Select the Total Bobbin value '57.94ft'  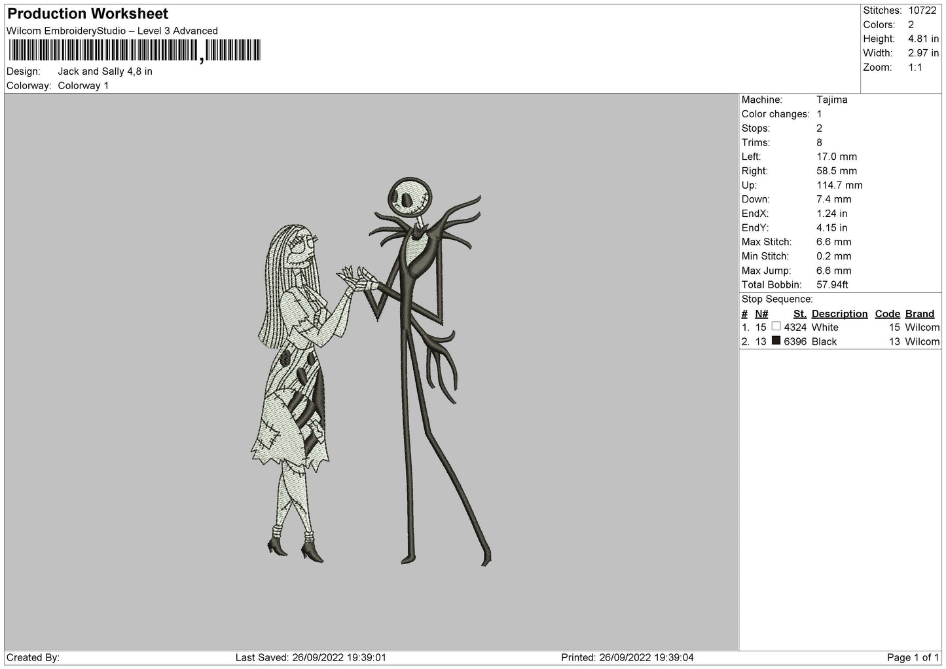point(832,285)
